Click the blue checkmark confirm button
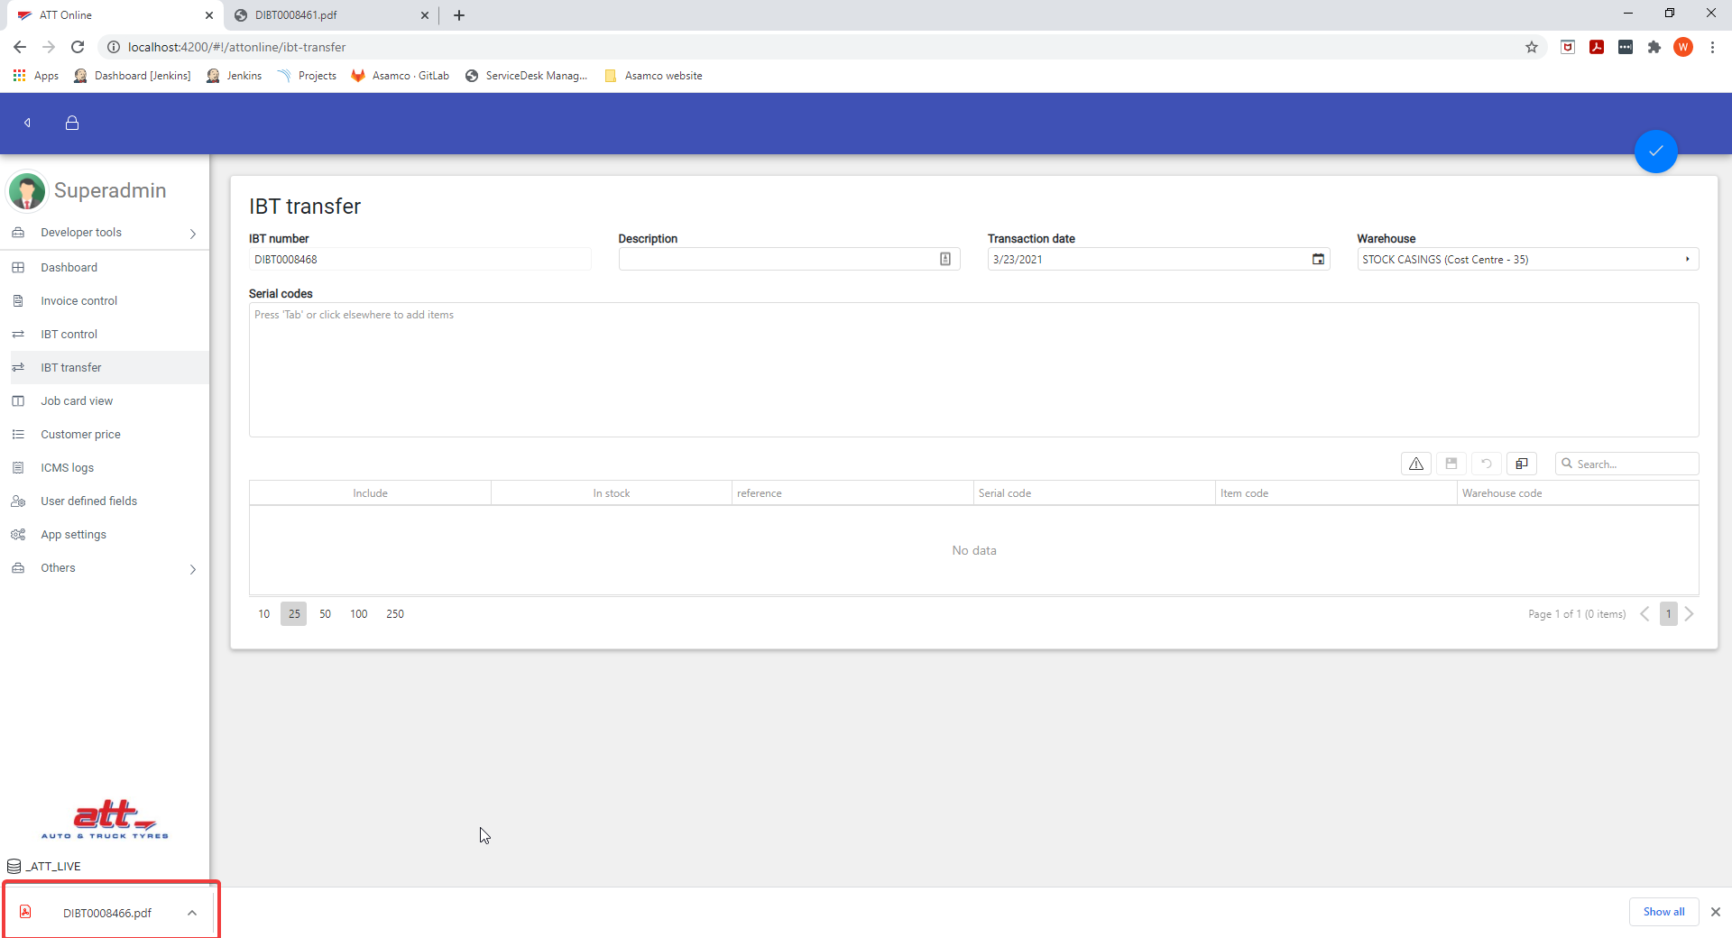The image size is (1732, 938). coord(1655,152)
